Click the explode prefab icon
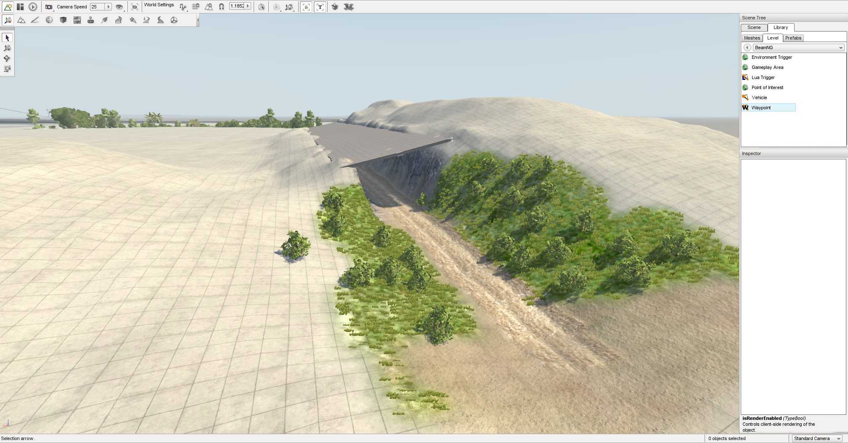Screen dimensions: 848x443 349,7
